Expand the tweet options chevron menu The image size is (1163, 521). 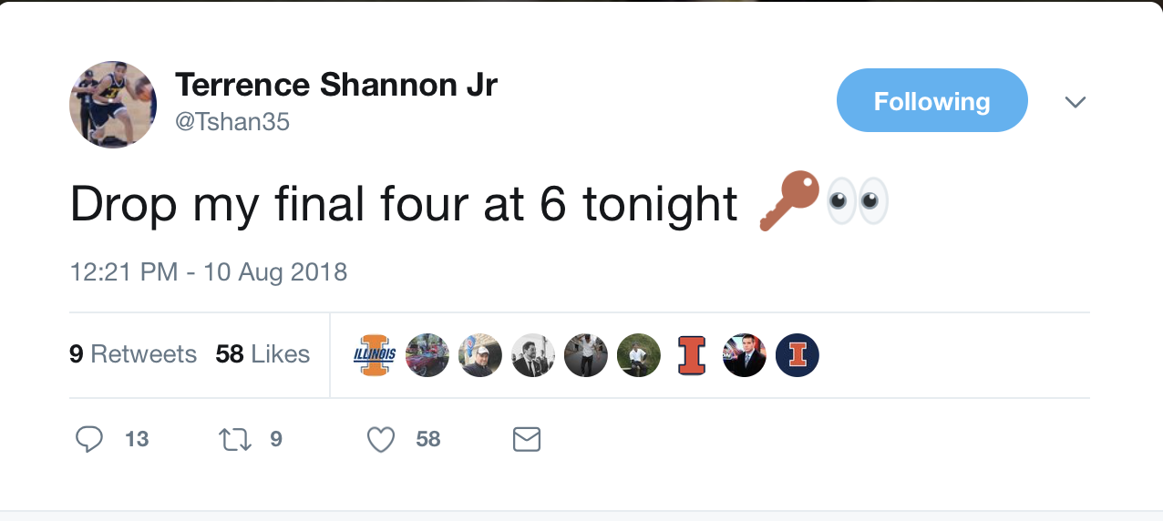click(1076, 101)
